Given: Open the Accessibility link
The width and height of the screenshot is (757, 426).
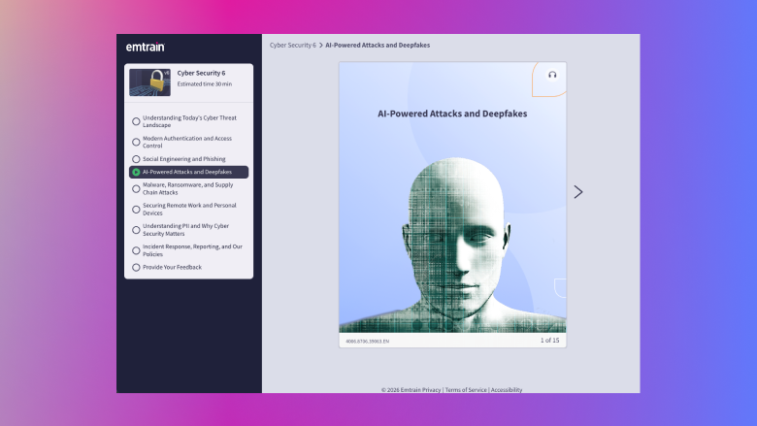Looking at the screenshot, I should click(507, 390).
